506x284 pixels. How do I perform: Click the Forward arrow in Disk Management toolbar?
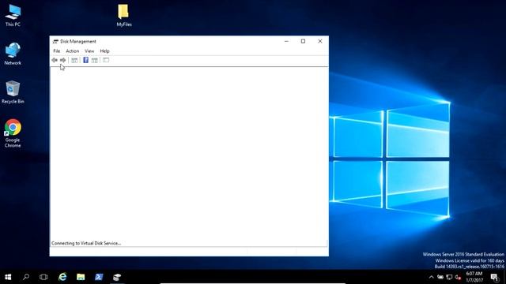(x=63, y=60)
